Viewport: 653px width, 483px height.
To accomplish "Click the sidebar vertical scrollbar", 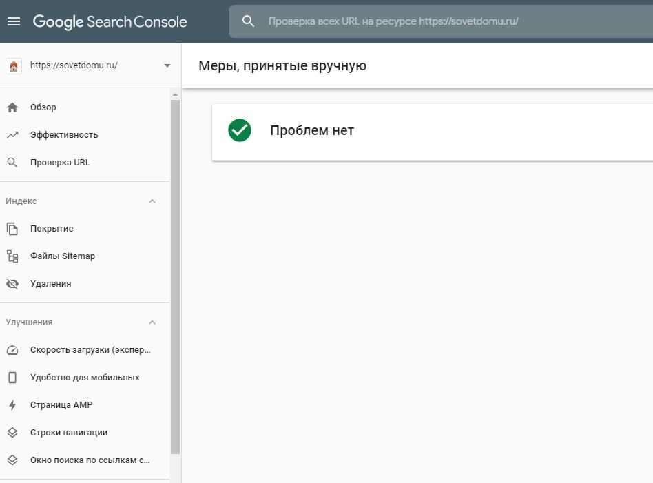I will click(175, 276).
